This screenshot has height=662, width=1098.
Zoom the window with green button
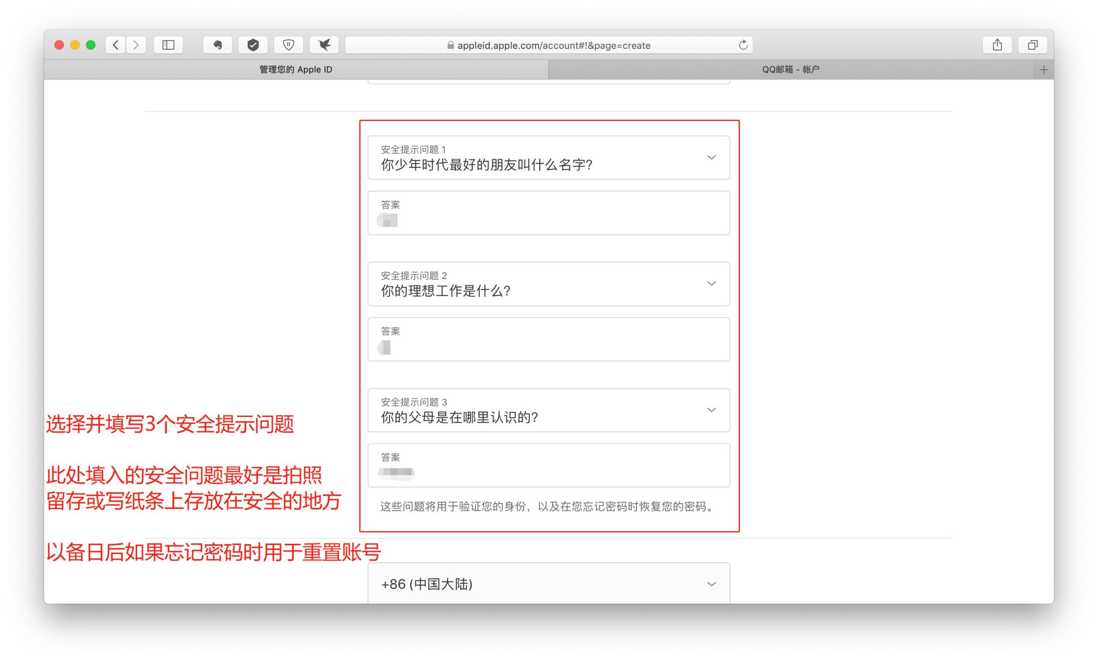(91, 45)
